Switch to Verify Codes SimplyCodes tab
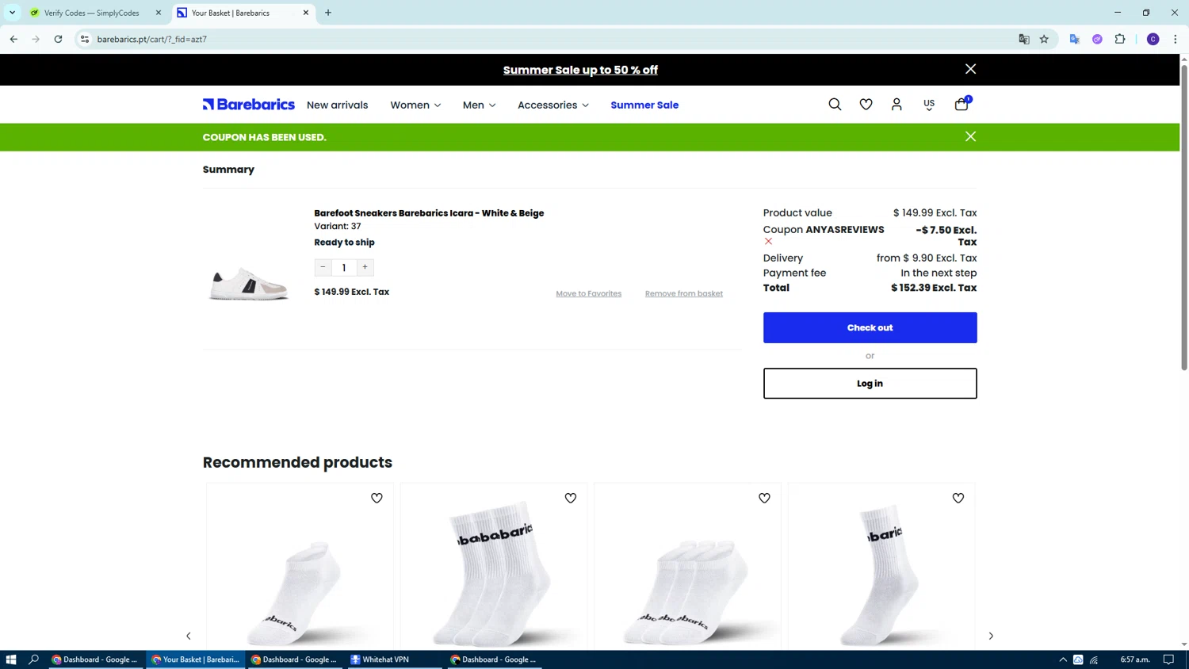1189x669 pixels. click(91, 13)
